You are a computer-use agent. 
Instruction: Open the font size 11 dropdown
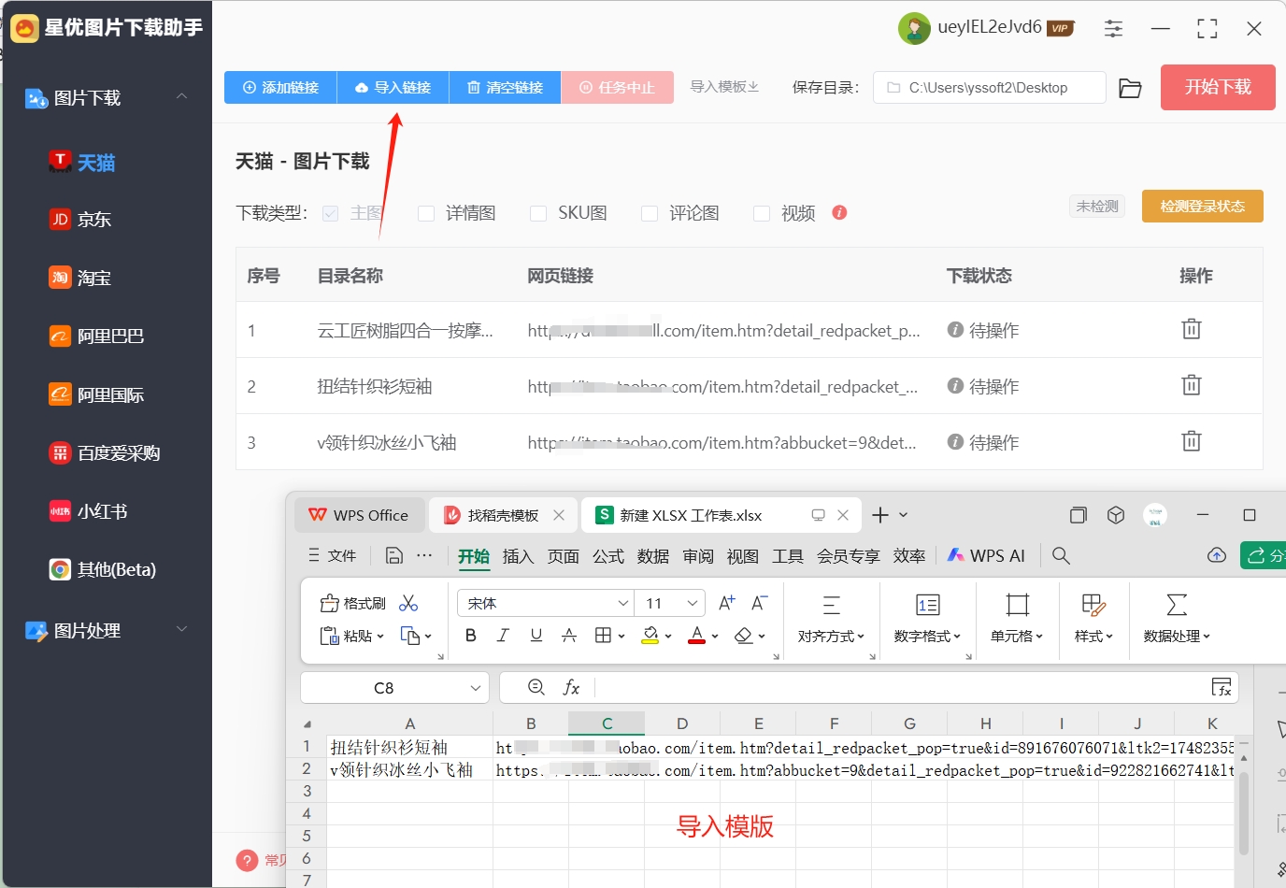(693, 603)
